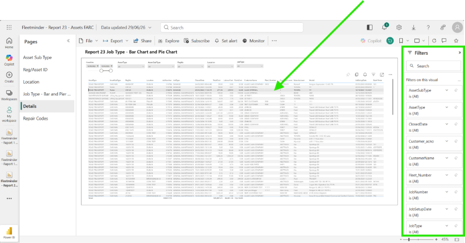Collapse the Filters pane

coord(459,53)
